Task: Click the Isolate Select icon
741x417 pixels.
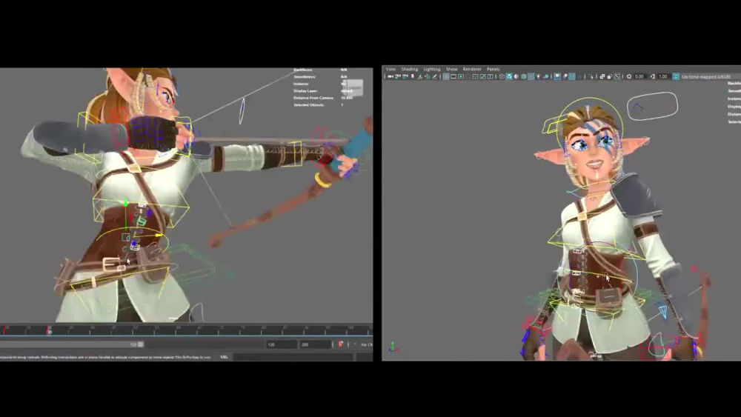Action: (591, 76)
